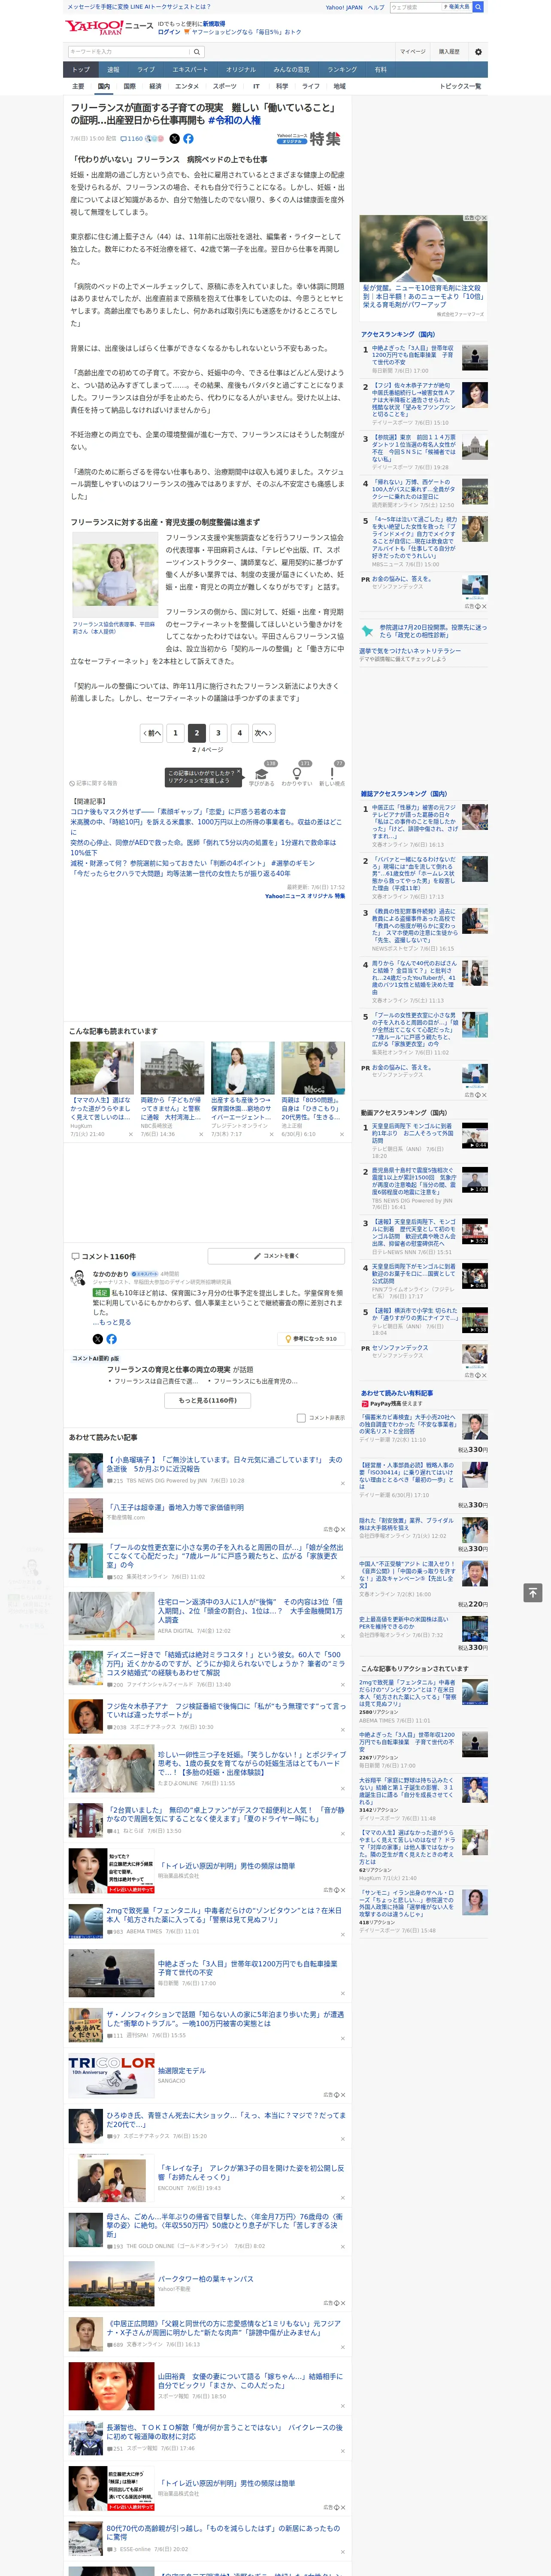
Task: Select page 4 in pagination
Action: click(x=239, y=733)
